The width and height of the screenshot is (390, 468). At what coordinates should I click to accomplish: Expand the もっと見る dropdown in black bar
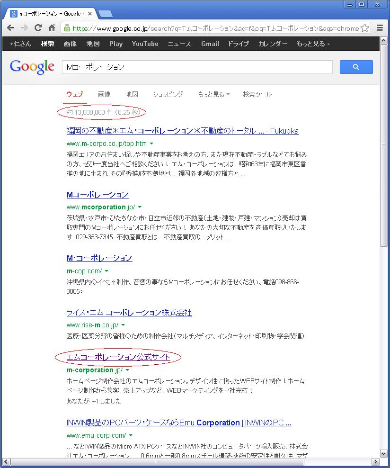pyautogui.click(x=313, y=44)
